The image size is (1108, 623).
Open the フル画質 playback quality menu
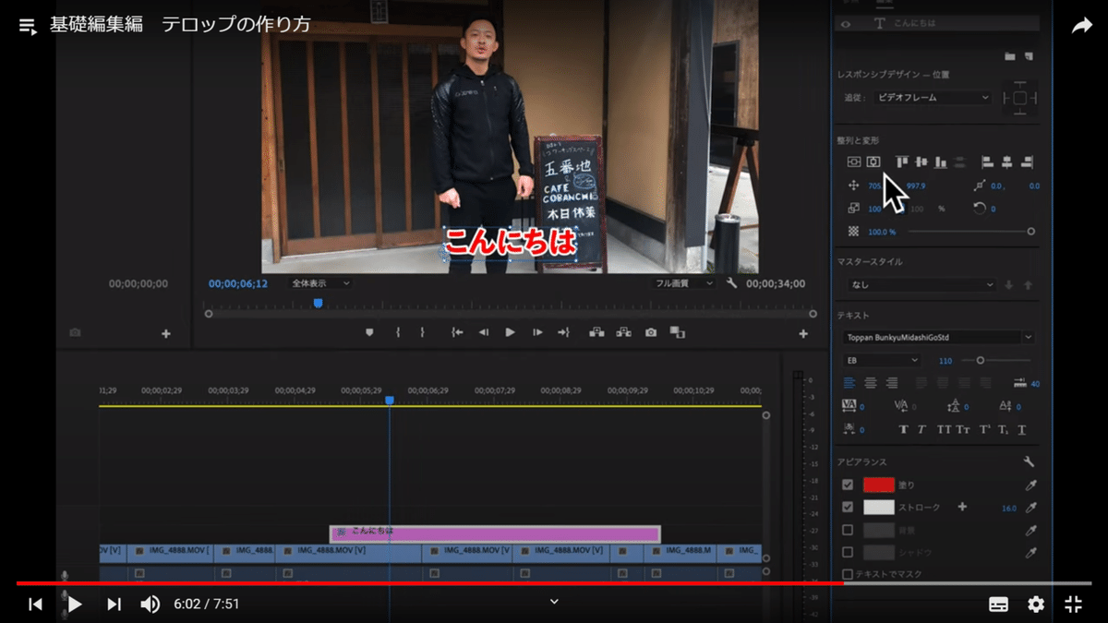(683, 283)
